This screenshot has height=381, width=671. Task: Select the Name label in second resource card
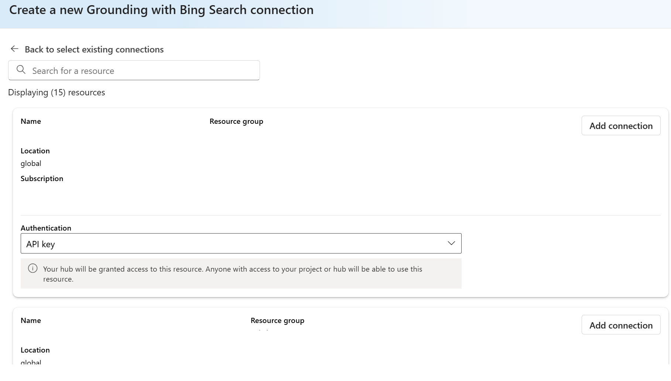[x=31, y=320]
